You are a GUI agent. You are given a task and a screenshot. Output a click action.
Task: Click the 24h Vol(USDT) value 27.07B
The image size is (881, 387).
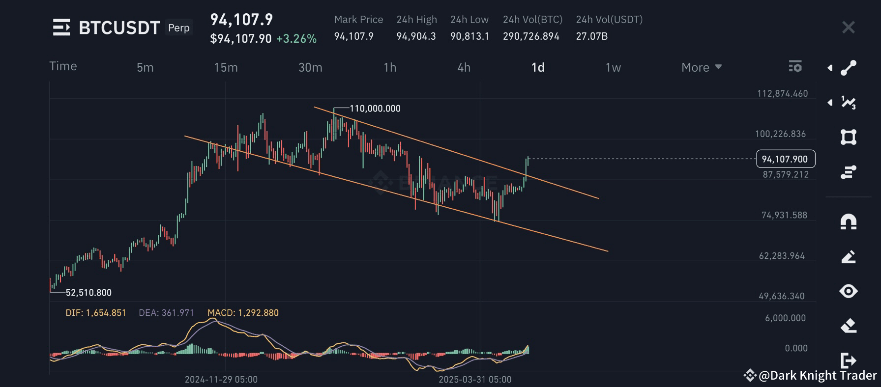coord(592,36)
